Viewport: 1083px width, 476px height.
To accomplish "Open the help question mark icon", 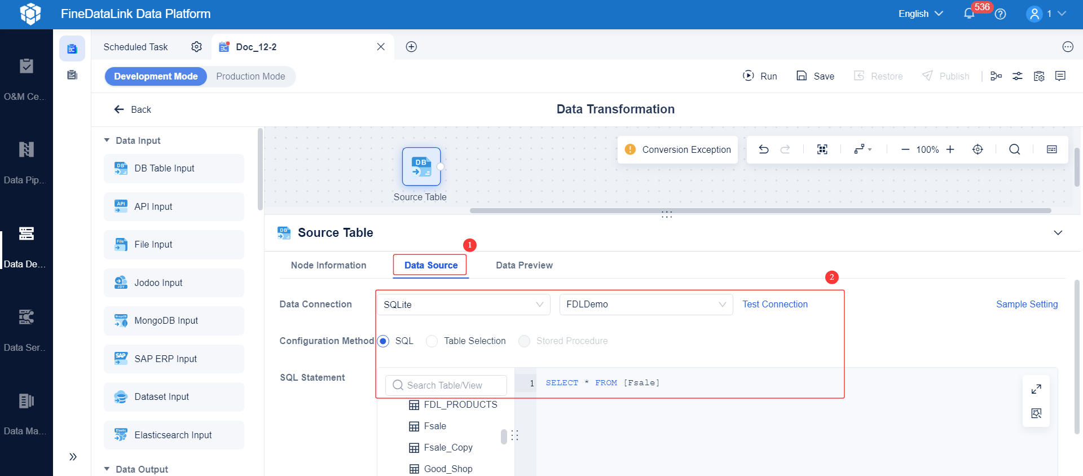I will (x=1001, y=14).
